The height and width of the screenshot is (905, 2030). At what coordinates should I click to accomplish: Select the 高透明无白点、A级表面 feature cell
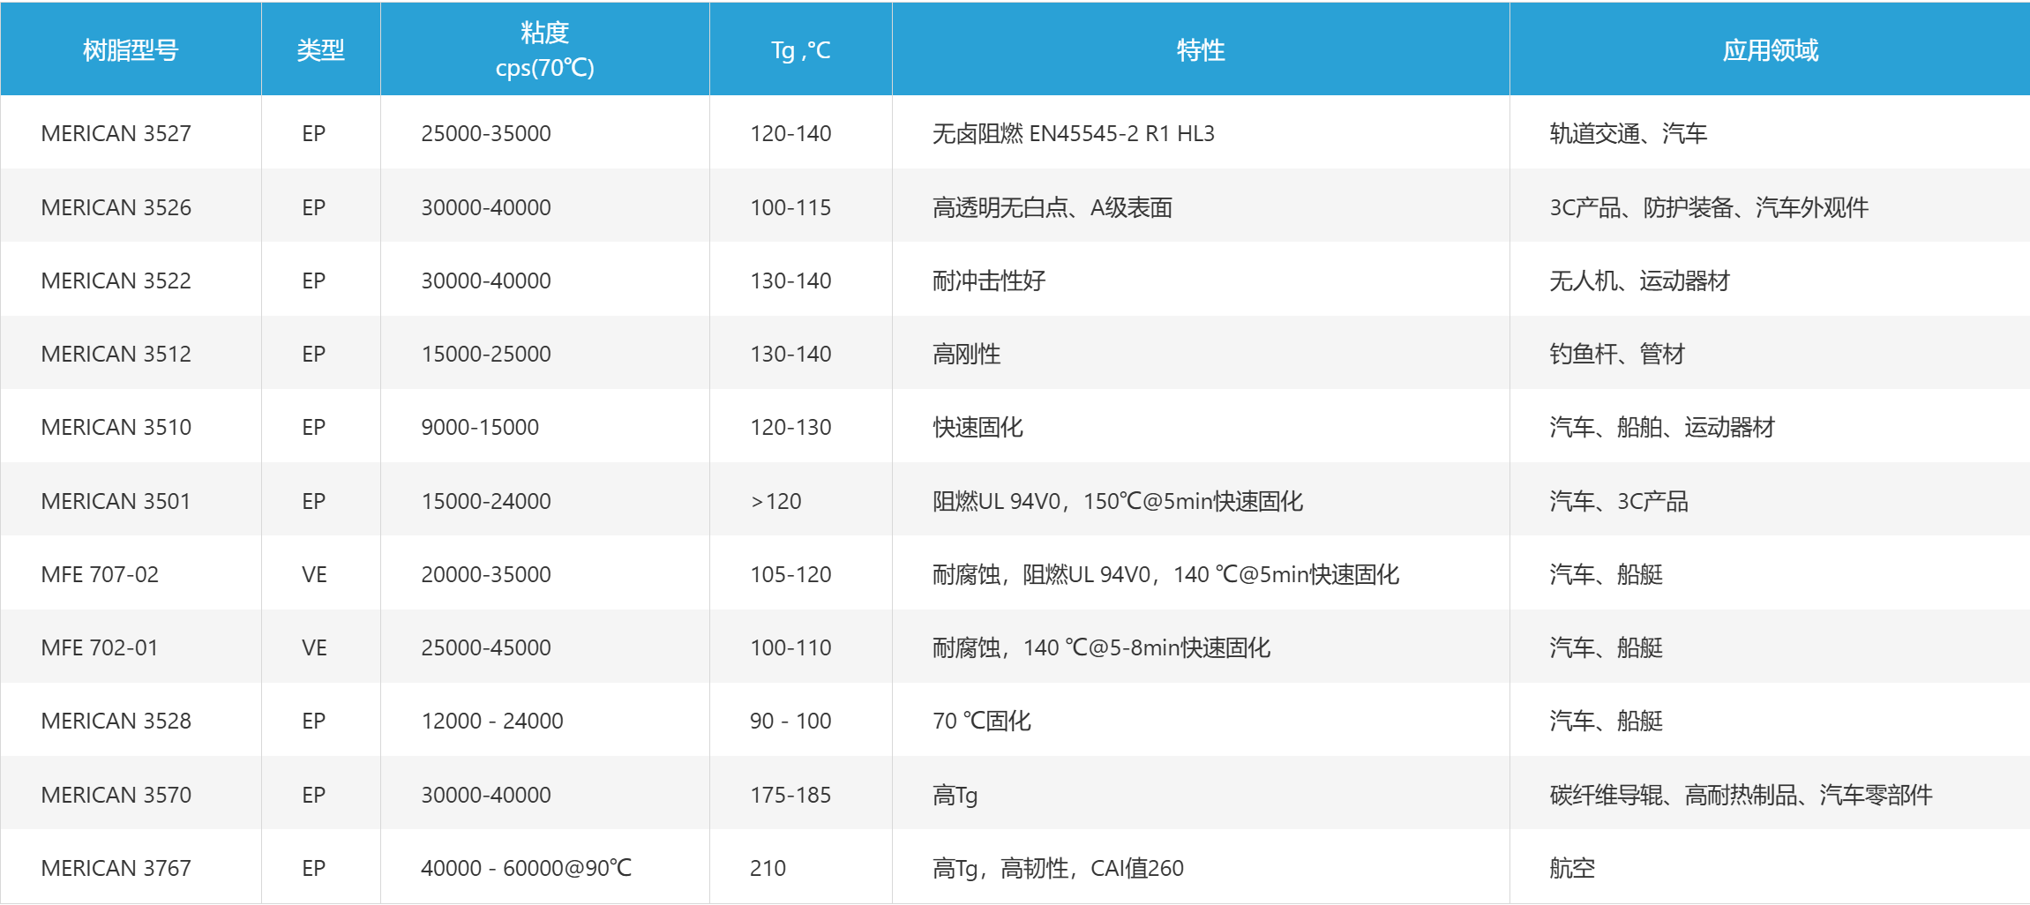(x=1052, y=207)
